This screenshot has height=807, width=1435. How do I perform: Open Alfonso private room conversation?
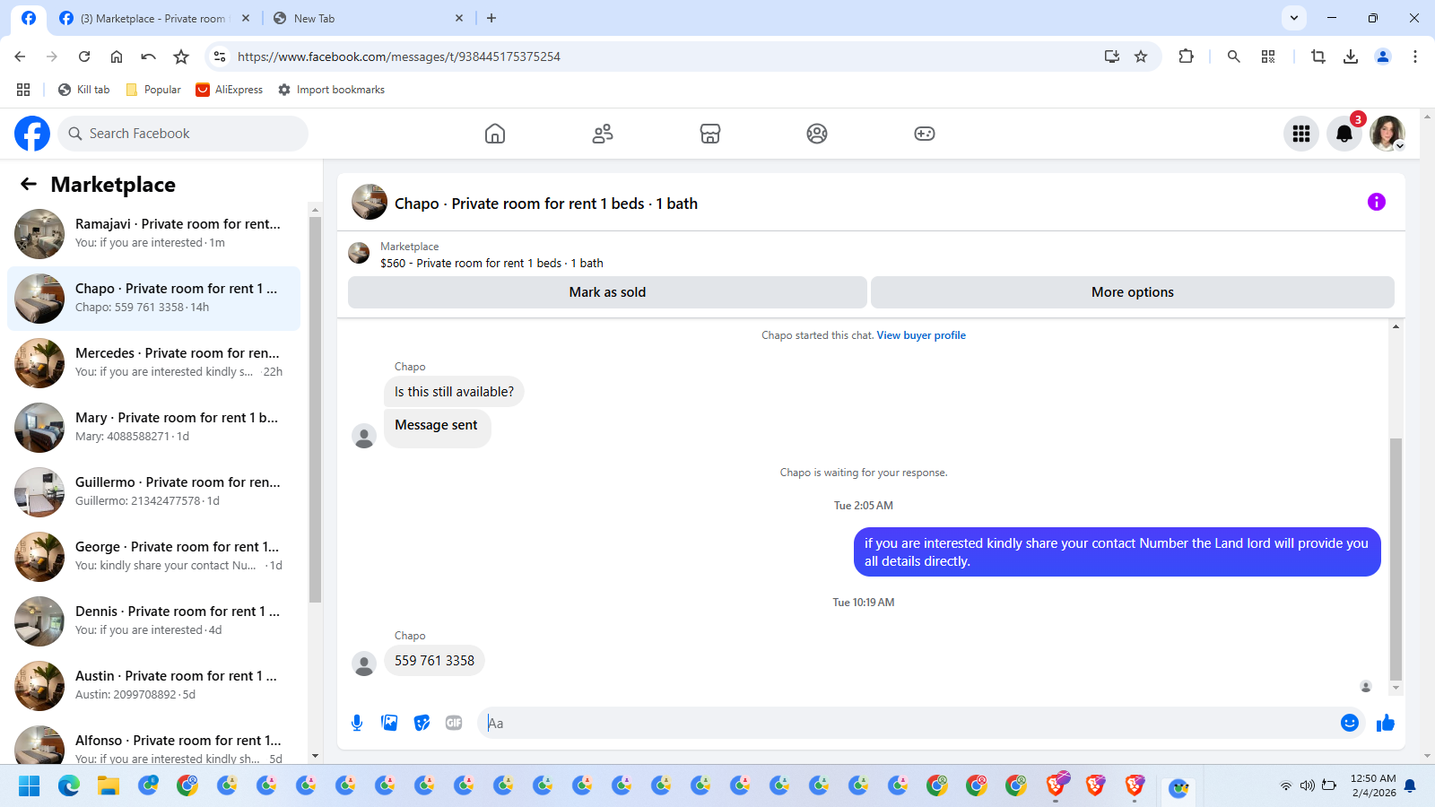click(153, 743)
